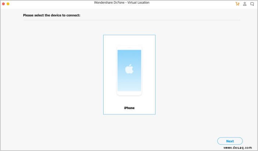This screenshot has height=151, width=258.
Task: Click the Wondershare Dr.Fone window title
Action: click(x=122, y=3)
